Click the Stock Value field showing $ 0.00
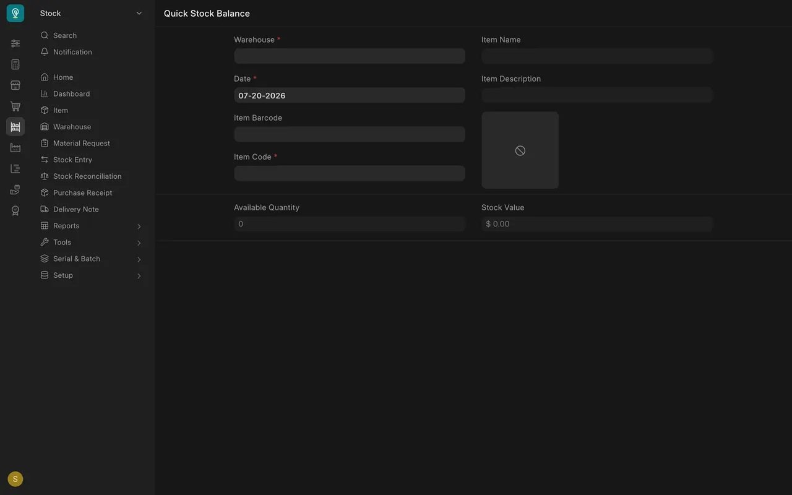The image size is (792, 495). (597, 224)
